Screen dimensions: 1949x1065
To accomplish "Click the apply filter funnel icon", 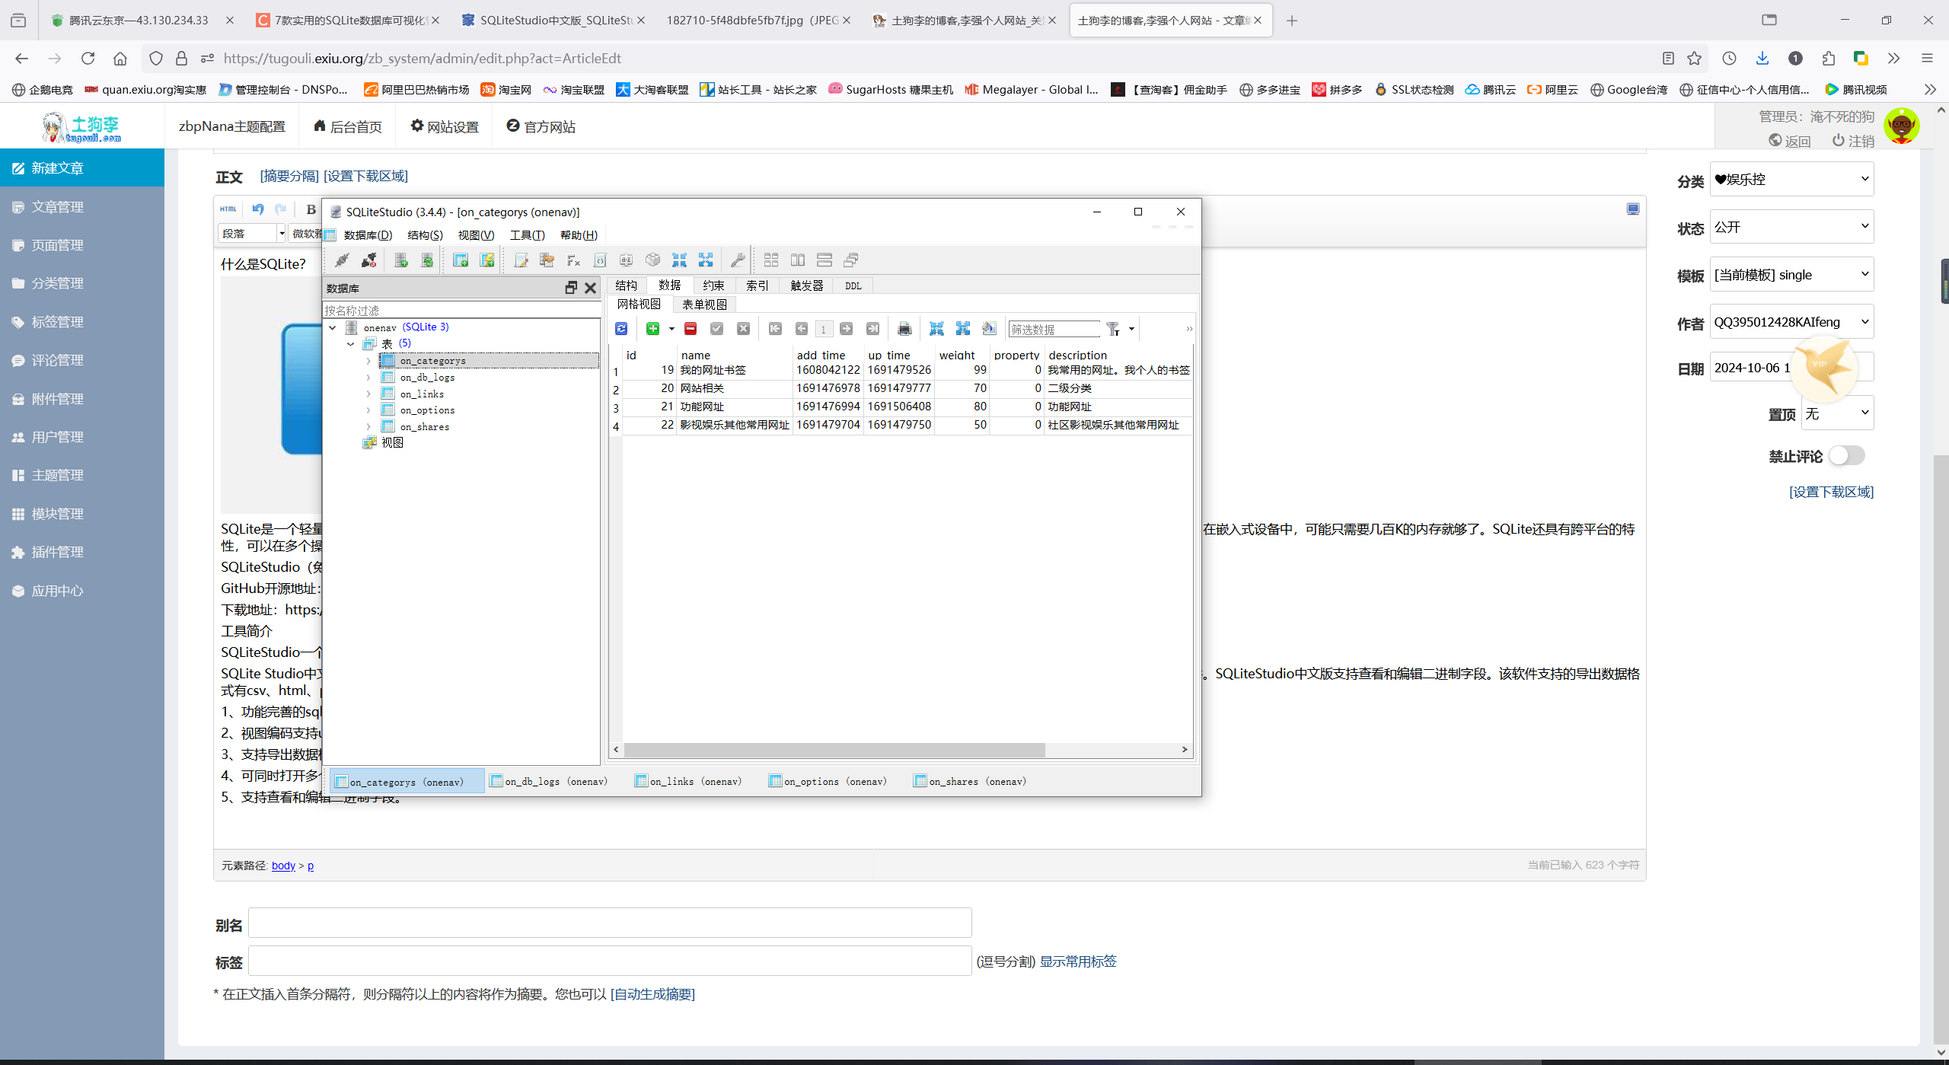I will pos(1113,329).
